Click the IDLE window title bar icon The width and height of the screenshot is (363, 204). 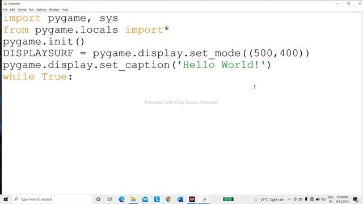(5, 4)
